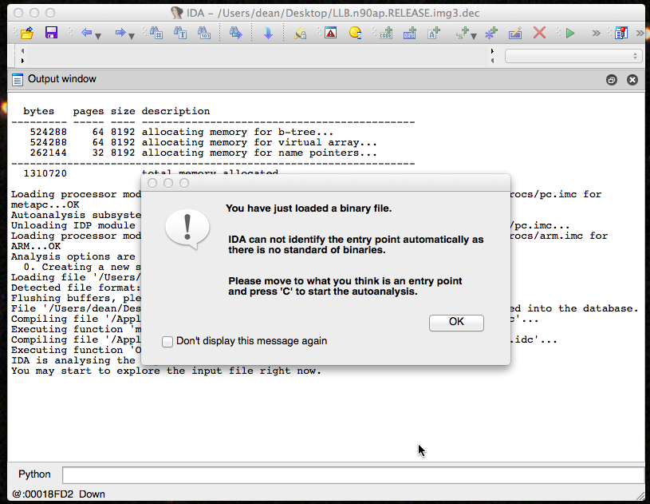Viewport: 650px width, 504px height.
Task: Jump back with the left arrow
Action: pos(86,33)
